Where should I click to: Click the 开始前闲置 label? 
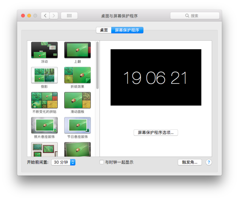38,162
